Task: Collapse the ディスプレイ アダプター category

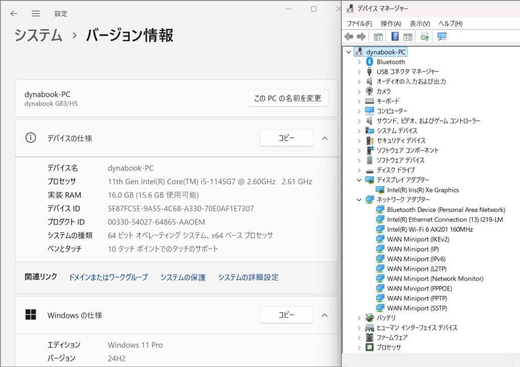Action: click(x=359, y=180)
